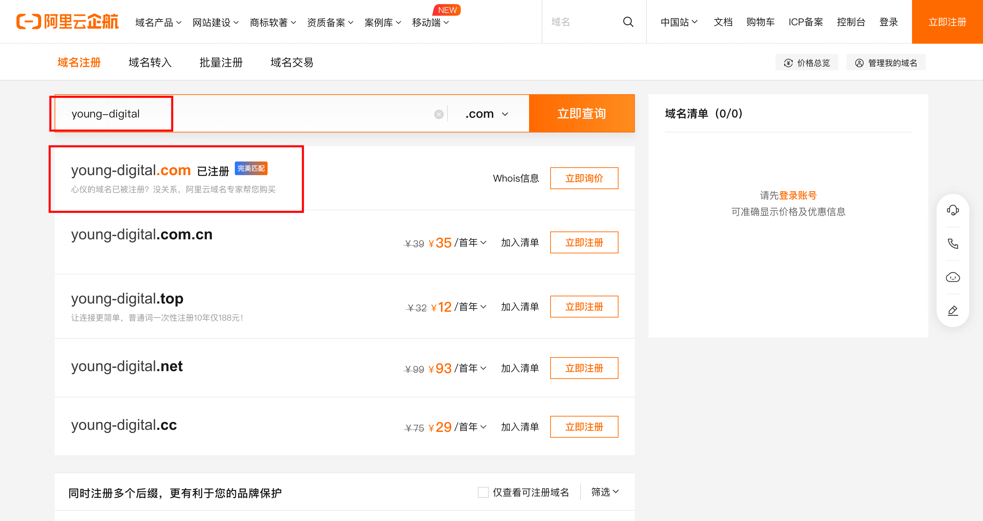
Task: Click 立即查询 search button
Action: [582, 113]
